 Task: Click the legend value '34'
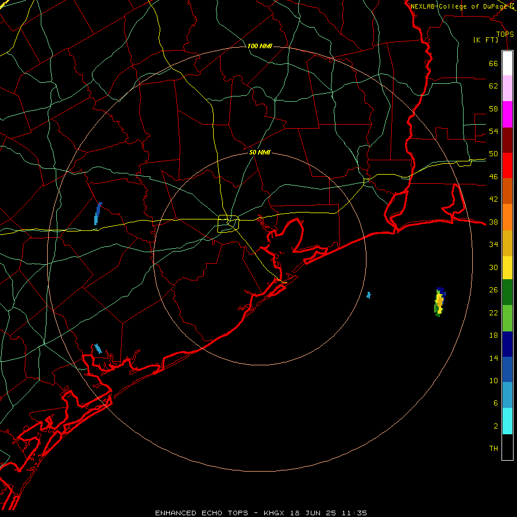pos(493,245)
